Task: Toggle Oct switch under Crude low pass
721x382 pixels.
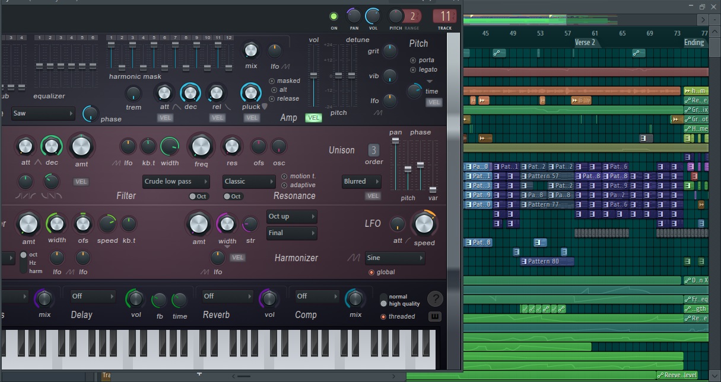Action: 199,196
